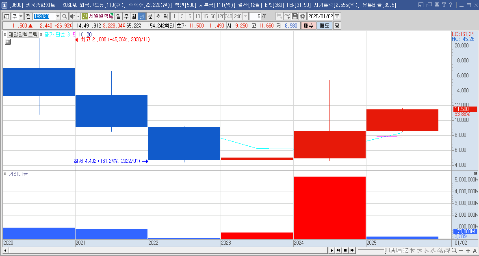479x256 pixels.
Task: Click the minus zoom-out icon at bottom
Action: [461, 250]
